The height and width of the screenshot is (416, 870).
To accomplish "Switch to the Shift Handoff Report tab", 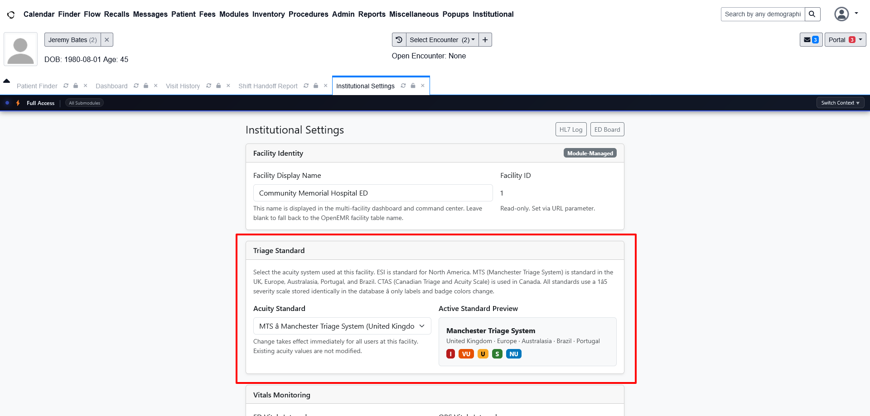I will 268,86.
